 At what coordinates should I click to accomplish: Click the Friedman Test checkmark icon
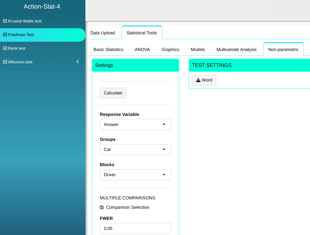pyautogui.click(x=5, y=35)
